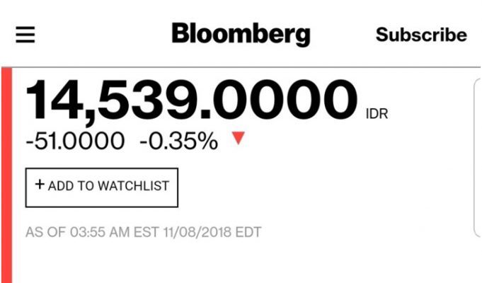Viewport: 482px width, 283px height.
Task: Click the 14,539.0000 price value
Action: coord(191,100)
